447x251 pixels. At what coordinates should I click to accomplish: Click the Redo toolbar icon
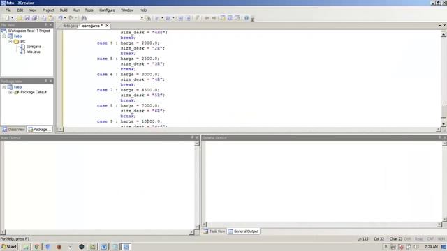[71, 18]
